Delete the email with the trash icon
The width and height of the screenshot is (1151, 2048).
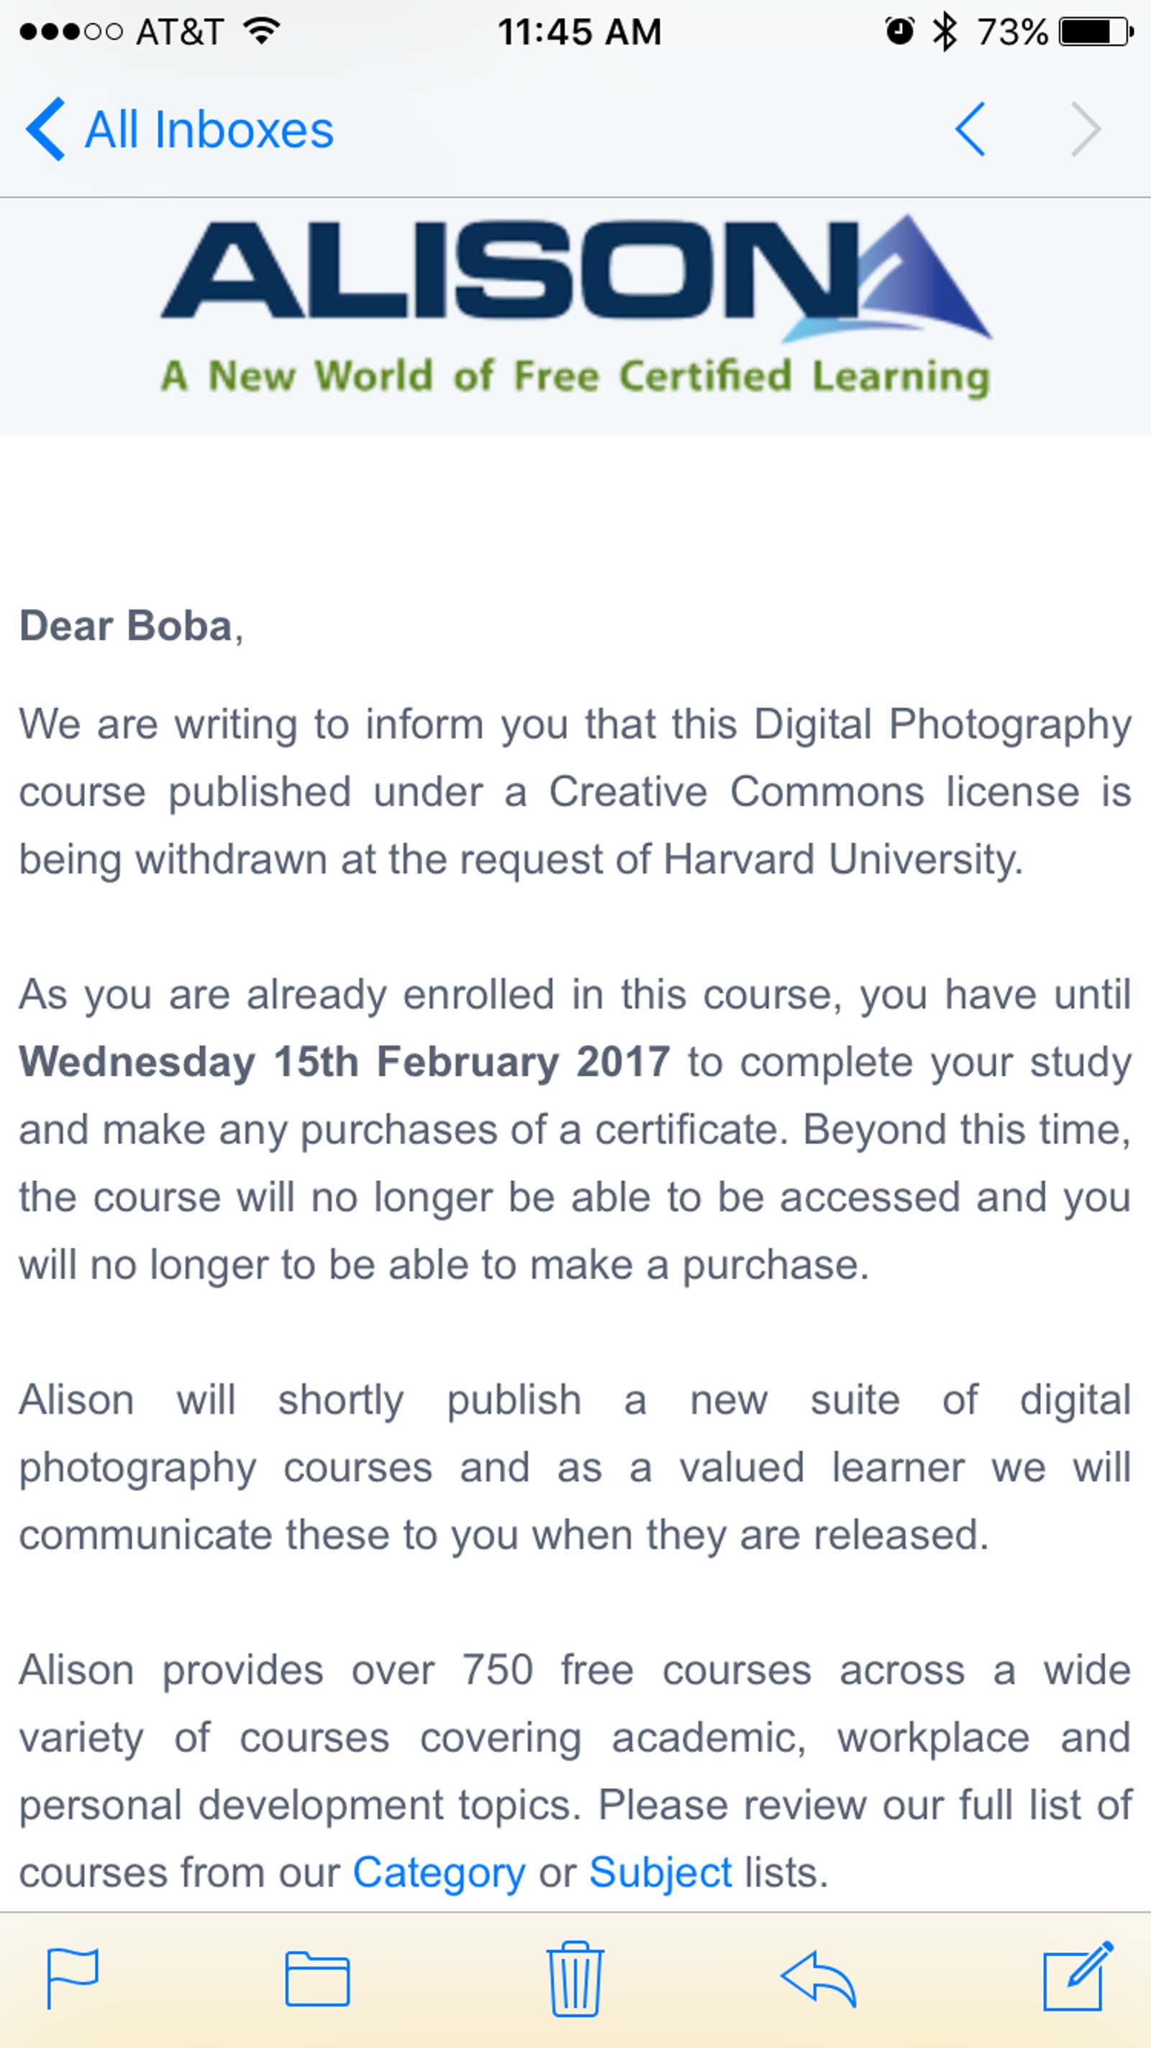pos(575,1978)
